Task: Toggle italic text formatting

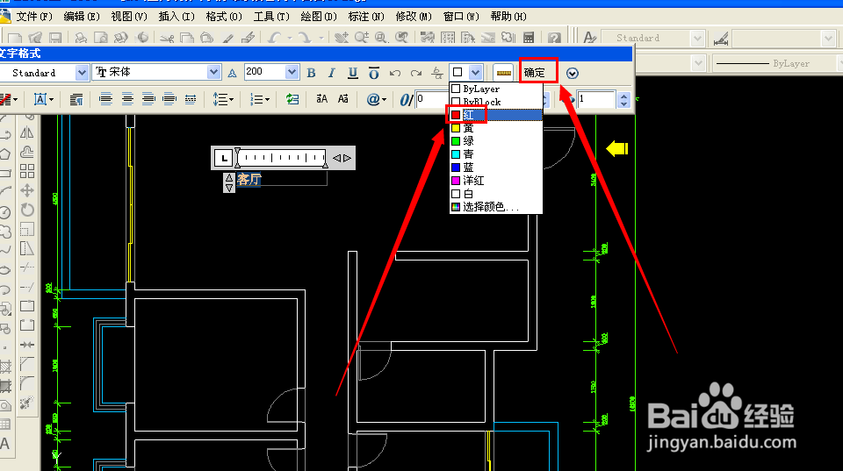Action: click(332, 73)
